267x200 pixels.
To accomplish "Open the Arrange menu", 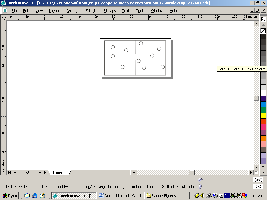I will pos(73,11).
